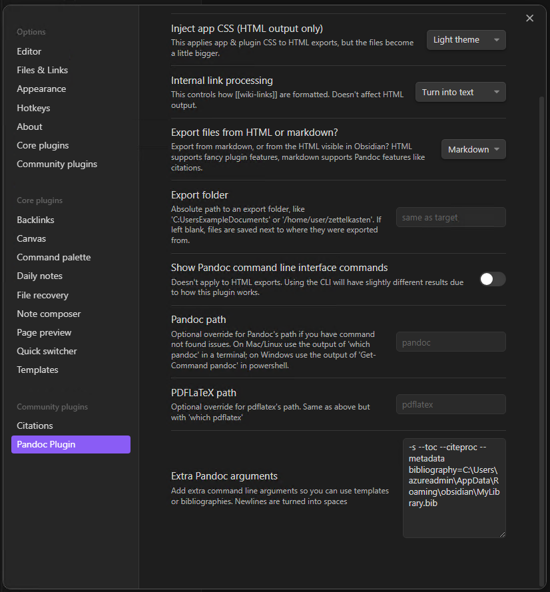Open Community plugins under Options

(57, 164)
